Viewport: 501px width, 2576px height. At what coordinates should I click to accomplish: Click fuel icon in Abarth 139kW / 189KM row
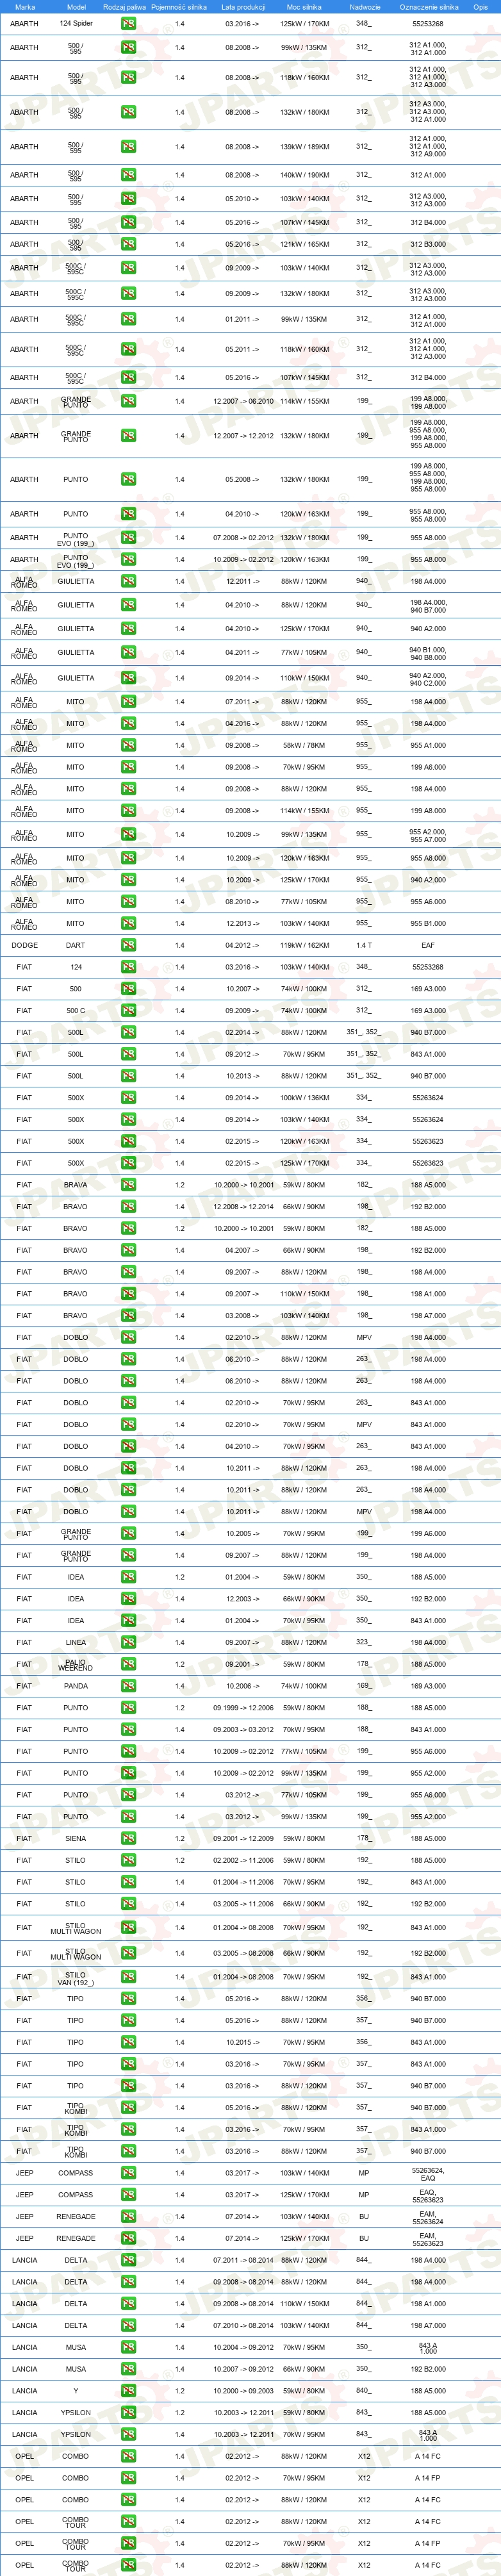point(128,147)
